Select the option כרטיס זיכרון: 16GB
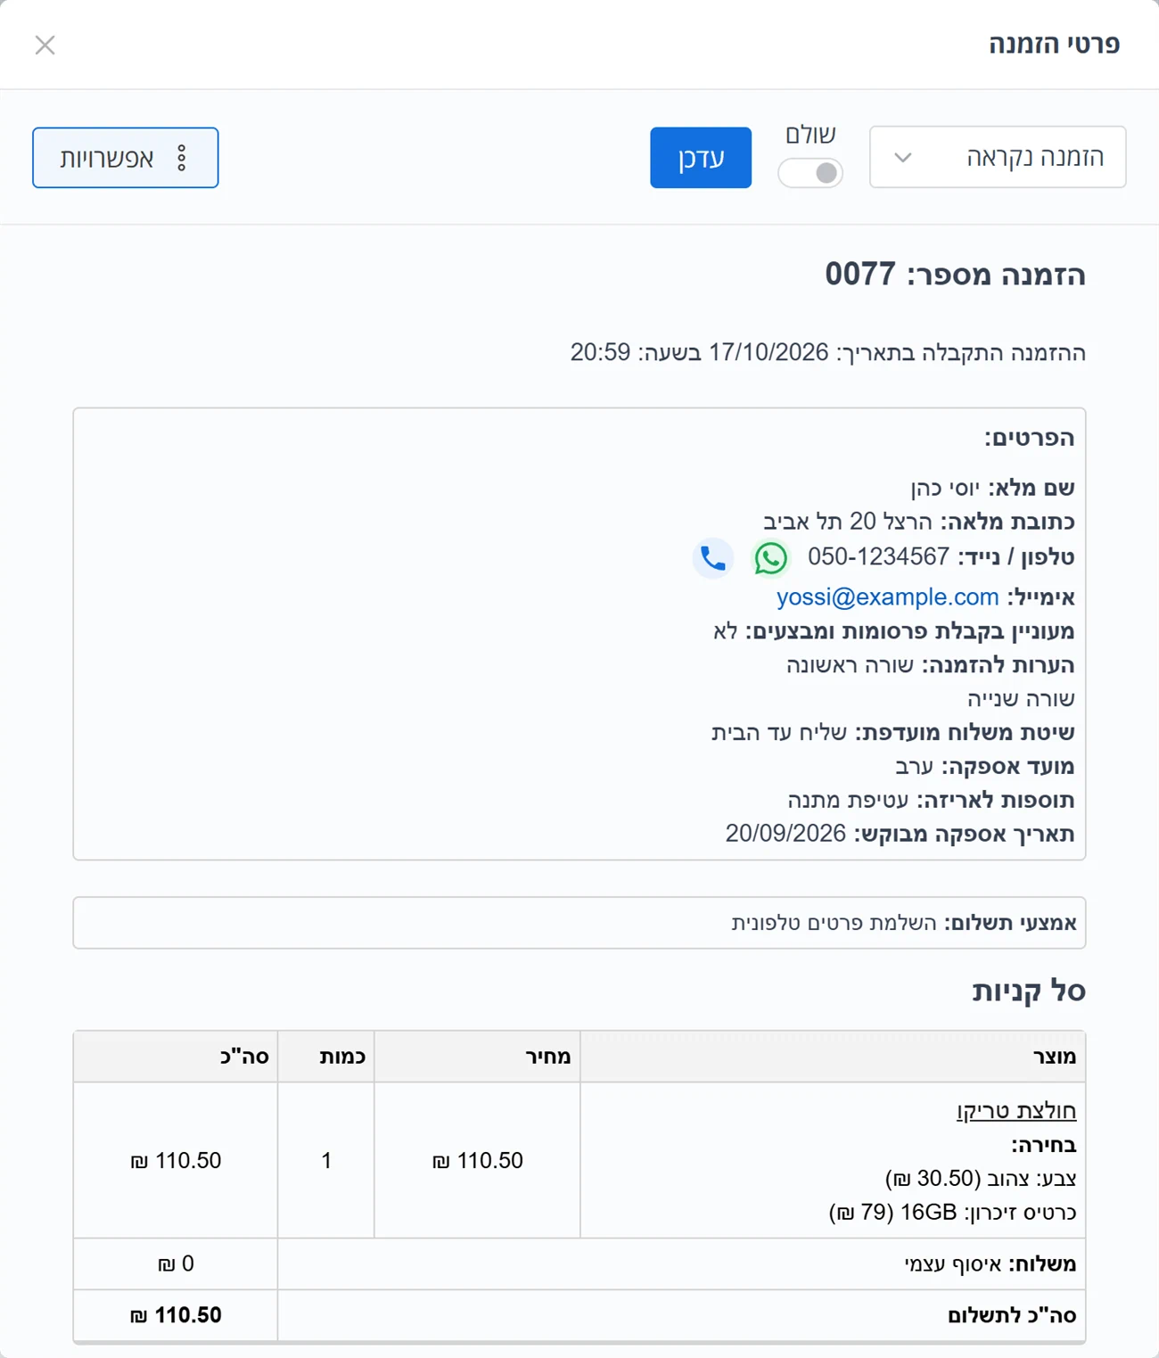Screen dimensions: 1159x1358 point(952,1213)
